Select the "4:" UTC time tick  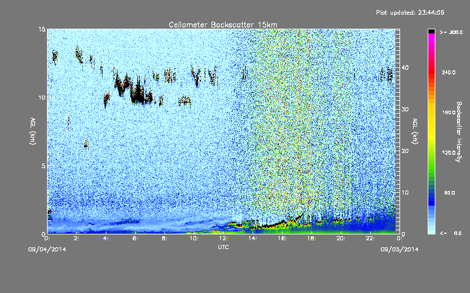tap(106, 239)
